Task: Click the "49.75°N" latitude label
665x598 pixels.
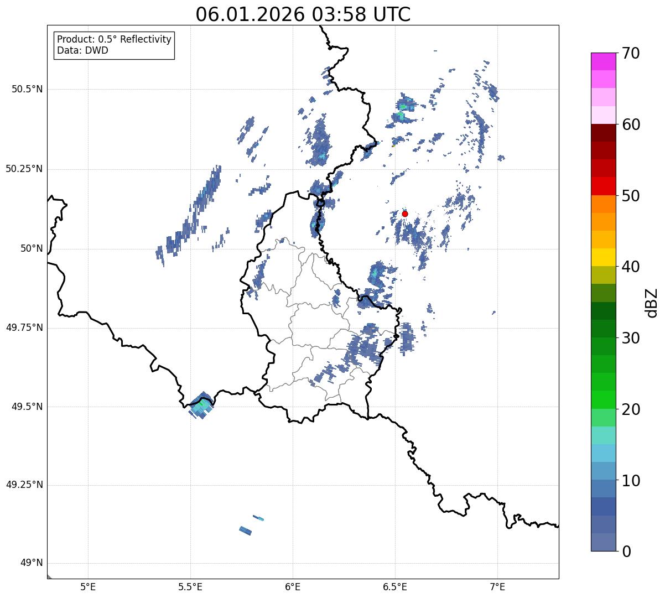Action: click(x=24, y=327)
